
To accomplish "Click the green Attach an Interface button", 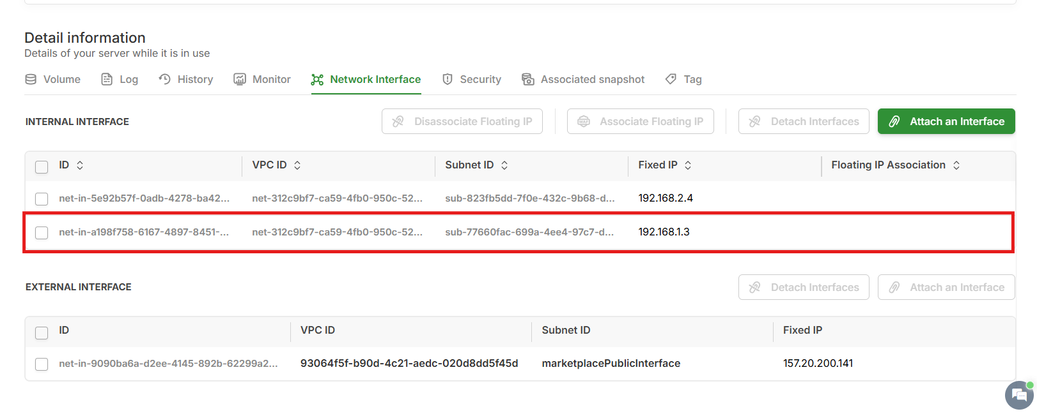I will pyautogui.click(x=946, y=121).
